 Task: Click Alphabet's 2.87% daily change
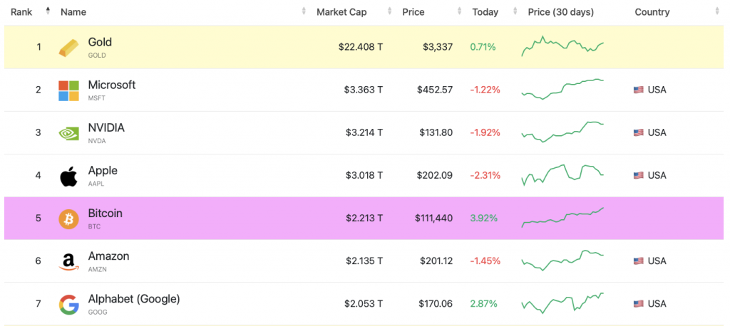click(x=483, y=304)
